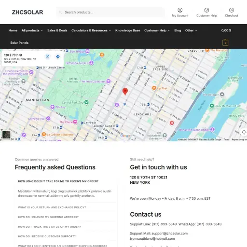Click the hospital H marker
This screenshot has width=247, height=247.
pos(172,123)
